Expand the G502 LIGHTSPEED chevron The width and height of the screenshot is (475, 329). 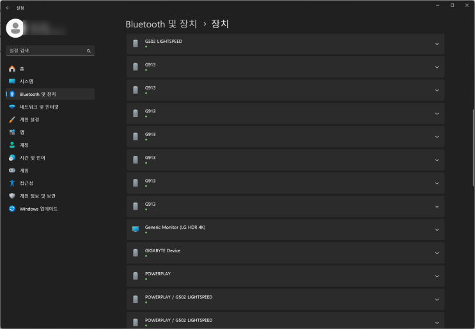pyautogui.click(x=437, y=44)
